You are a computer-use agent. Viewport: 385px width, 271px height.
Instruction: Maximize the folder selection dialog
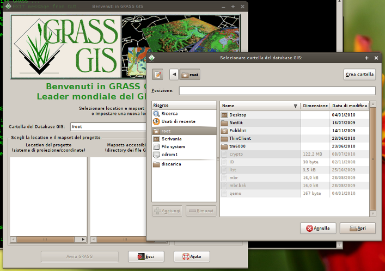click(x=366, y=58)
